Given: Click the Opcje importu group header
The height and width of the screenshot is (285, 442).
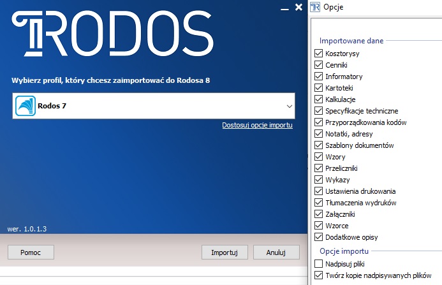Looking at the screenshot, I should (x=344, y=251).
